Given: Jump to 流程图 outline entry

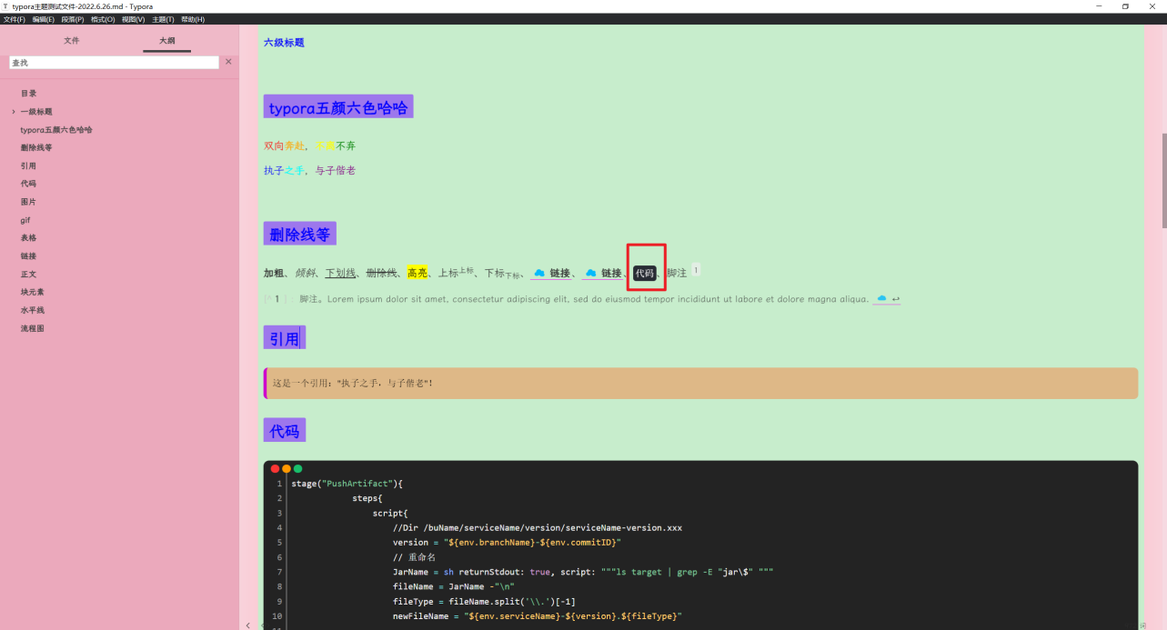Looking at the screenshot, I should coord(33,328).
